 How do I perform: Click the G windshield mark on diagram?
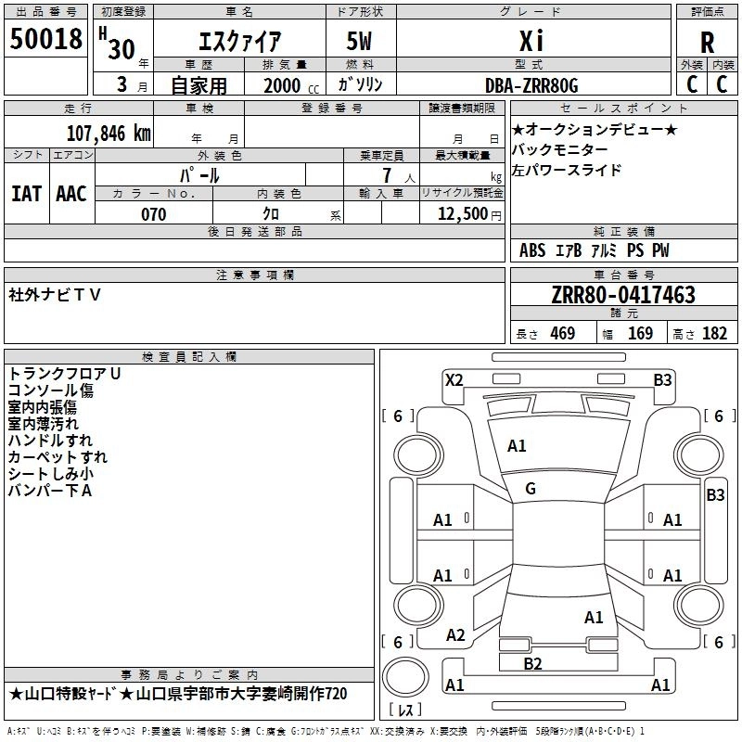point(531,489)
